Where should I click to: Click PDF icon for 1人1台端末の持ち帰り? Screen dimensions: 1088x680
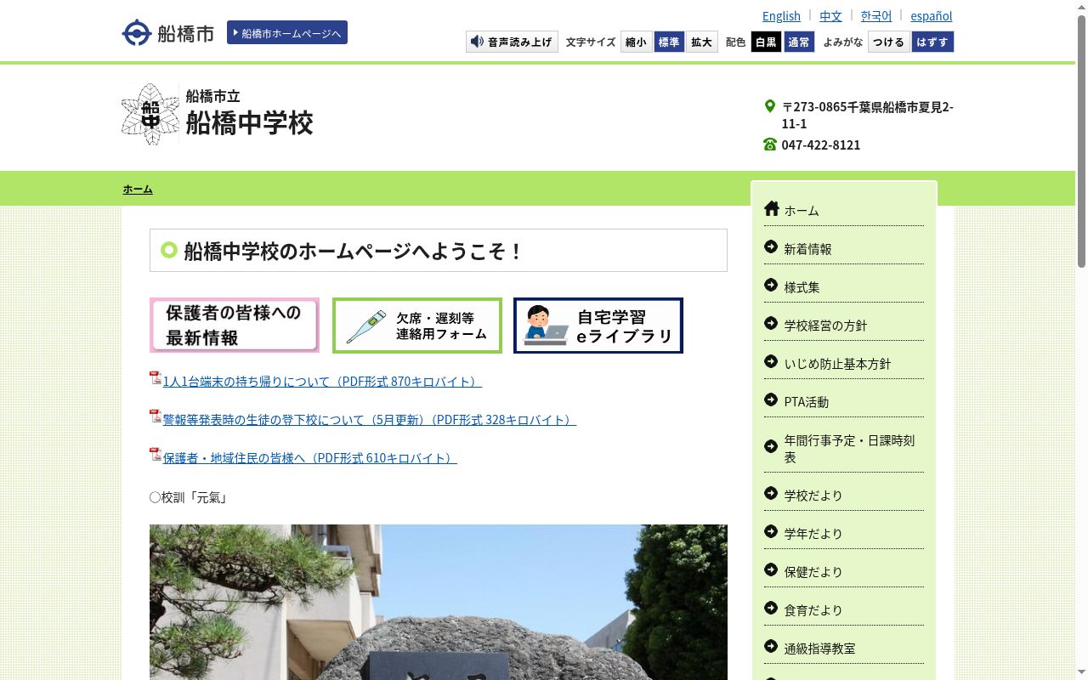click(x=156, y=378)
